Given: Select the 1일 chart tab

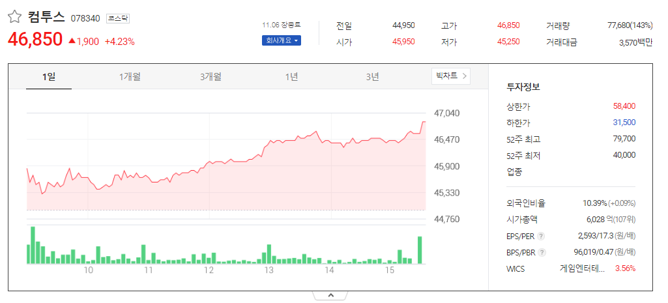Looking at the screenshot, I should 49,77.
